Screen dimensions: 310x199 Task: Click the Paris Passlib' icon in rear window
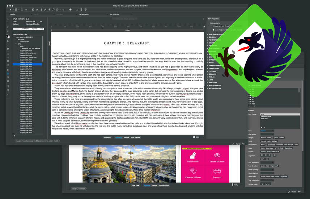[x=193, y=156]
